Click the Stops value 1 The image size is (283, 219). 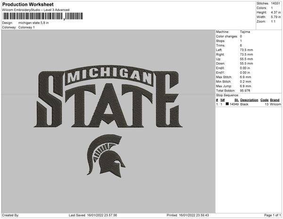click(241, 41)
